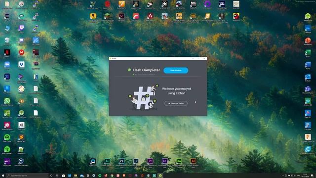Open the Brave browser taskbar icon
The height and width of the screenshot is (178, 316).
(x=124, y=176)
